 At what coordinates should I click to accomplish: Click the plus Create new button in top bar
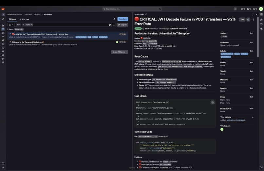(x=235, y=9)
